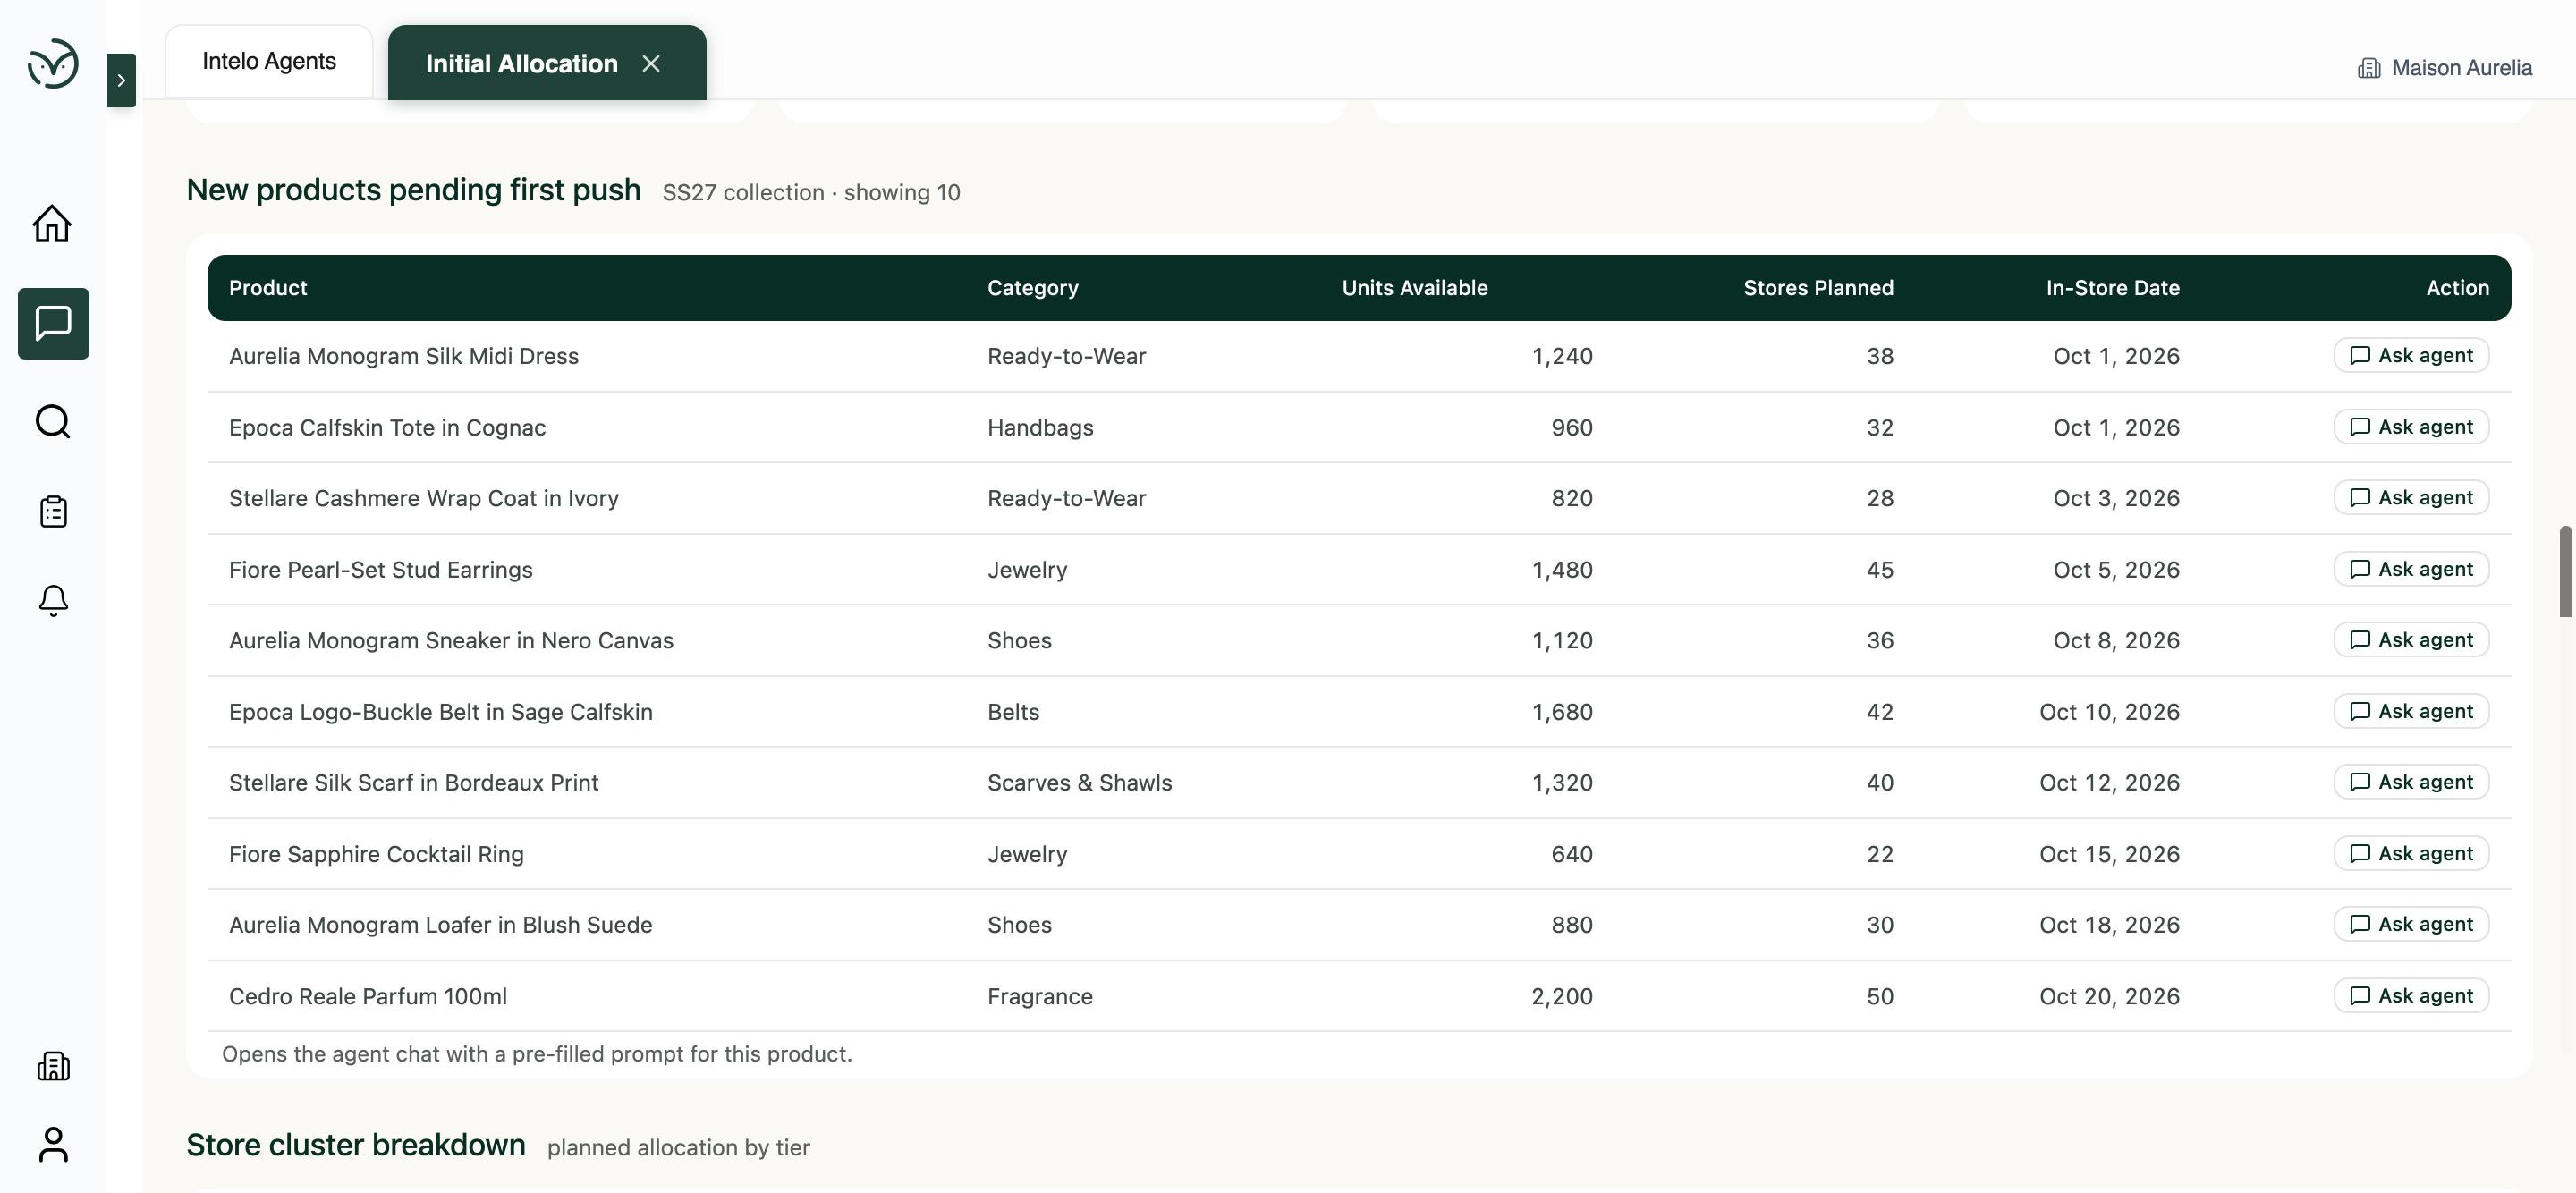Screen dimensions: 2576x1193
Task: Click the 1,680 units available value
Action: tap(1562, 712)
